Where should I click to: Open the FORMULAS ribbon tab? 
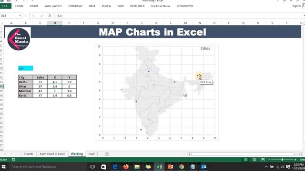click(x=75, y=6)
